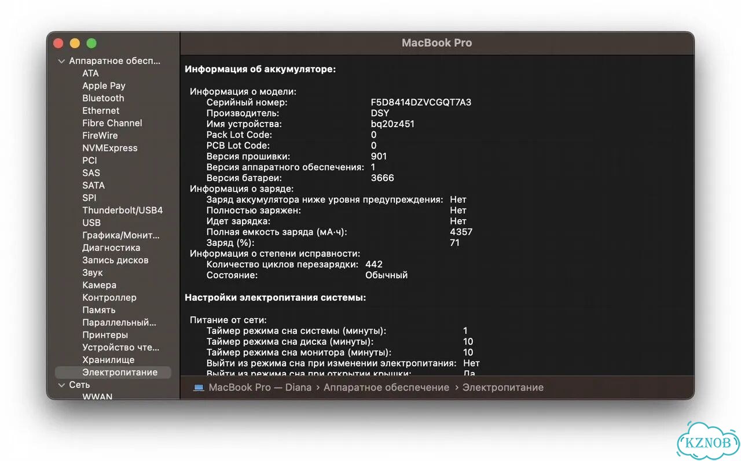Screen dimensions: 741x461
Task: Select SPI in the sidebar
Action: pyautogui.click(x=89, y=198)
